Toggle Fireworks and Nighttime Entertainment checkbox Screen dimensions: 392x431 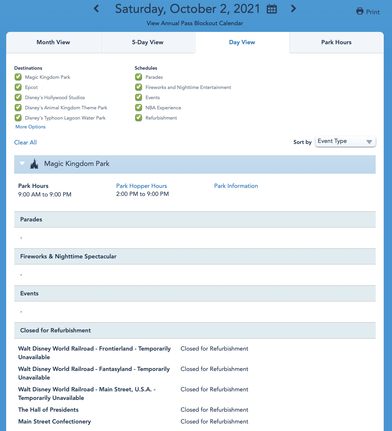click(139, 87)
